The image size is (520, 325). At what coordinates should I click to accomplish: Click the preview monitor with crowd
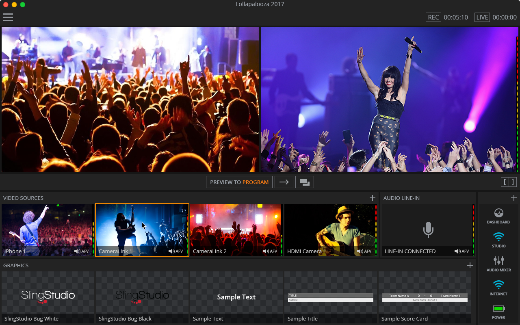(x=130, y=100)
